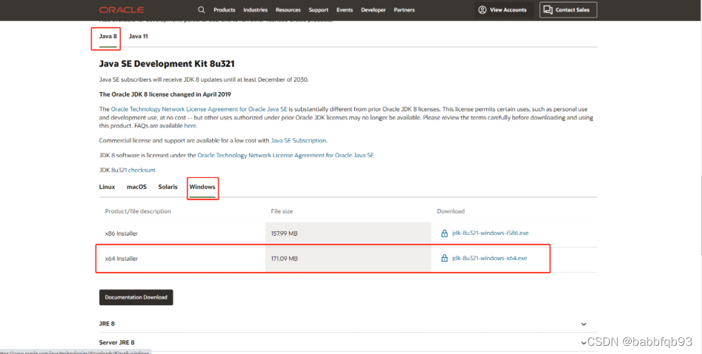The image size is (702, 354).
Task: Select the Linux platform tab
Action: tap(107, 187)
